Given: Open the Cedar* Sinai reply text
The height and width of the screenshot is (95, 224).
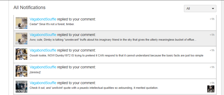Looking at the screenshot, I should pyautogui.click(x=52, y=24).
